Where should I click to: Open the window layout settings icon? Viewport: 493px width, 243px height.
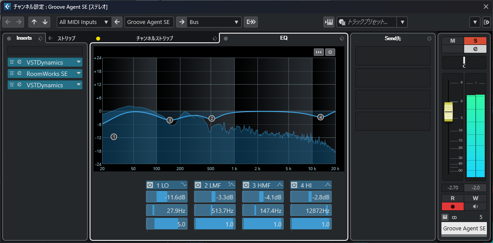(x=487, y=22)
